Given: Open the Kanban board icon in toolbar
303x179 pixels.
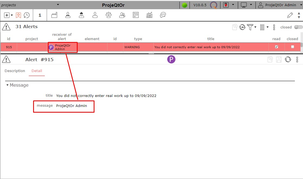Looking at the screenshot, I should pyautogui.click(x=136, y=15).
